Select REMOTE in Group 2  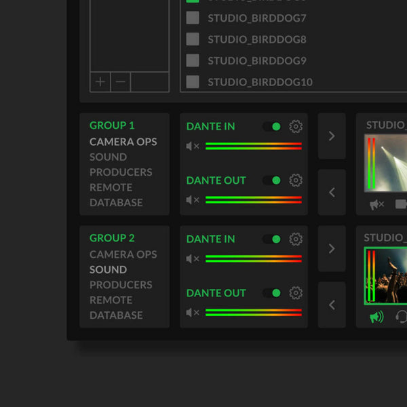coord(111,300)
